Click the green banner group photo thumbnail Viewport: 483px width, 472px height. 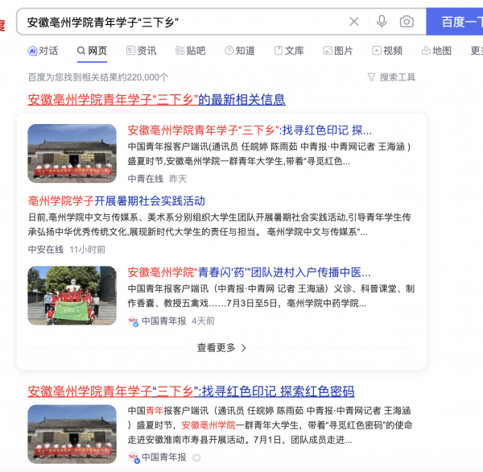tap(72, 296)
